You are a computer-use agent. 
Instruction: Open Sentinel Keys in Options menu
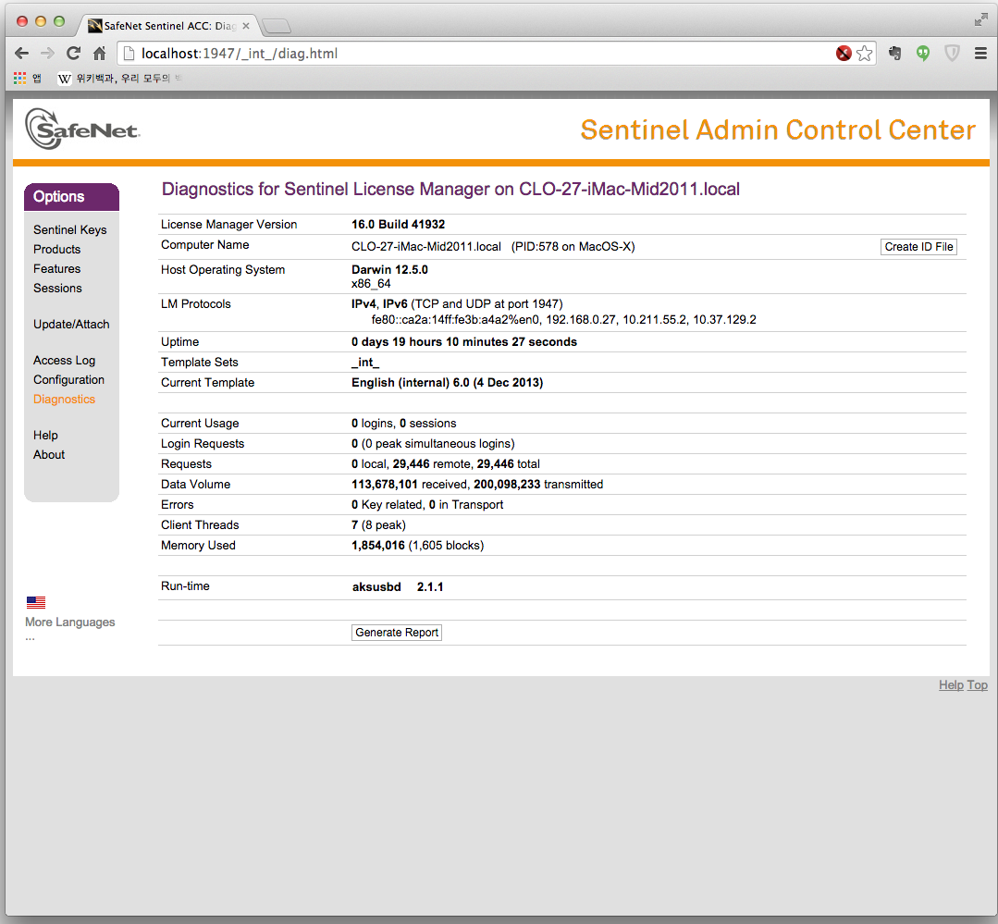(x=70, y=229)
